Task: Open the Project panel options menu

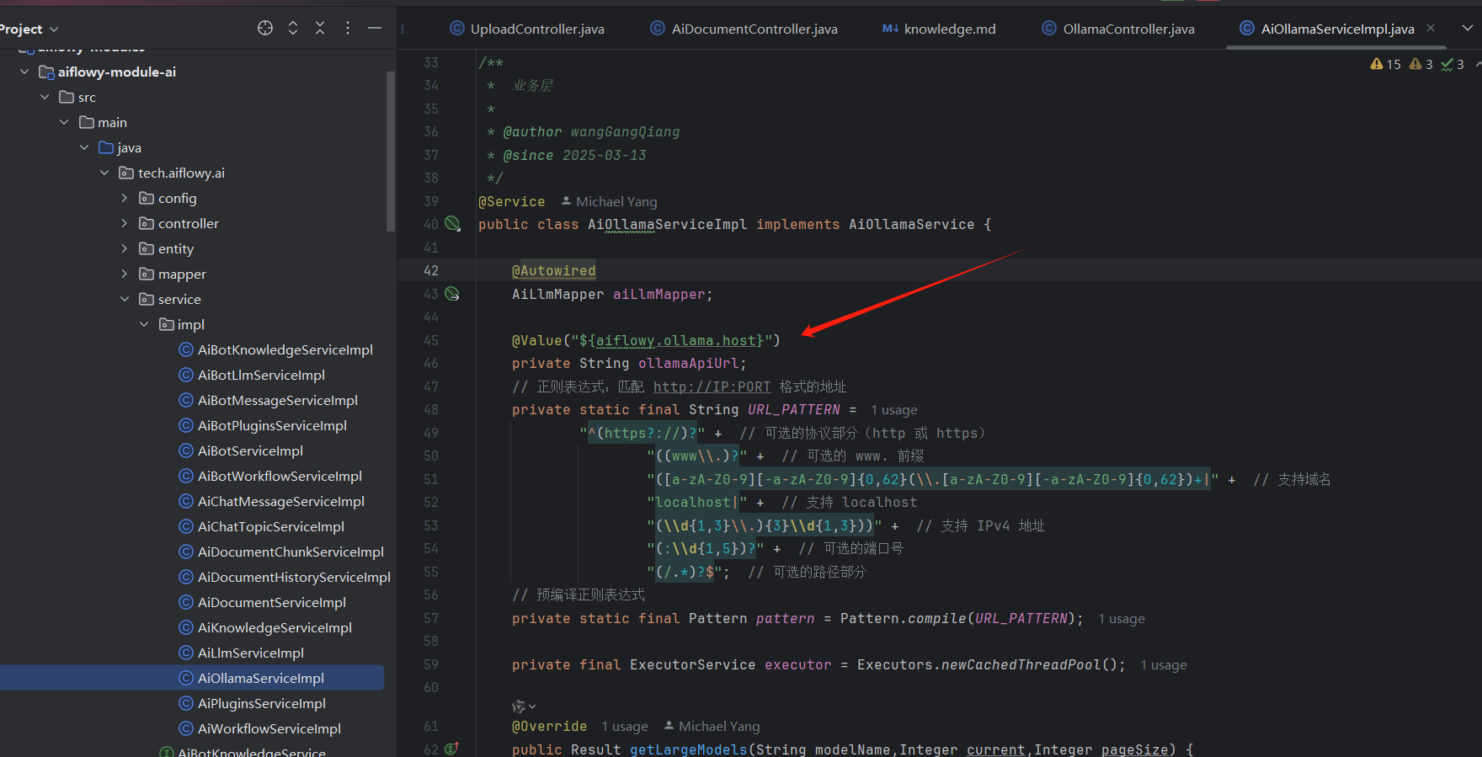Action: coord(348,28)
